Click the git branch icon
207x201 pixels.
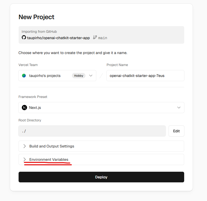[x=95, y=38]
